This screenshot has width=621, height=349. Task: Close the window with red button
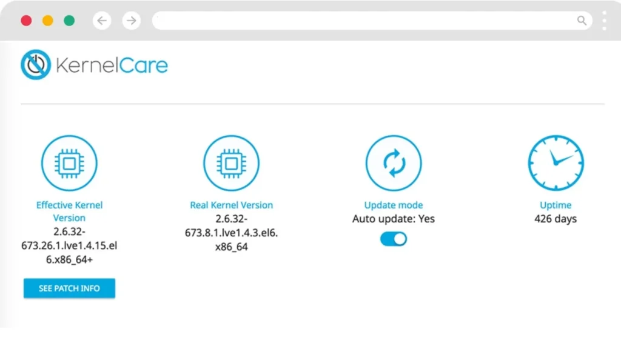tap(26, 21)
